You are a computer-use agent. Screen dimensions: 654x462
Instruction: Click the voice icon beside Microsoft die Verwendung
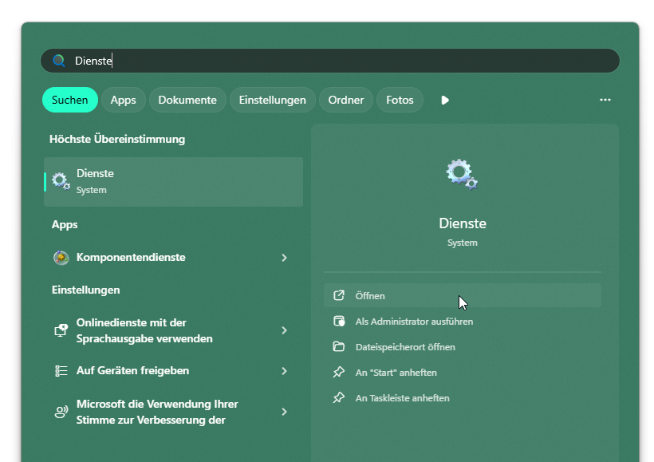pos(61,412)
